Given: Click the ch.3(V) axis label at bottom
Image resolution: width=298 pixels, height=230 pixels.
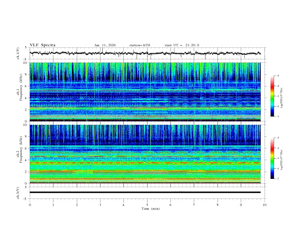Looking at the screenshot, I should tap(18, 192).
